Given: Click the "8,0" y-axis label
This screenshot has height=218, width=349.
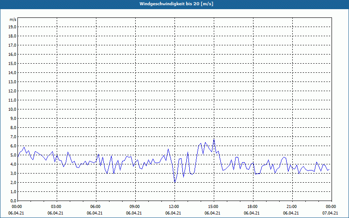Looking at the screenshot, I should (x=14, y=128).
